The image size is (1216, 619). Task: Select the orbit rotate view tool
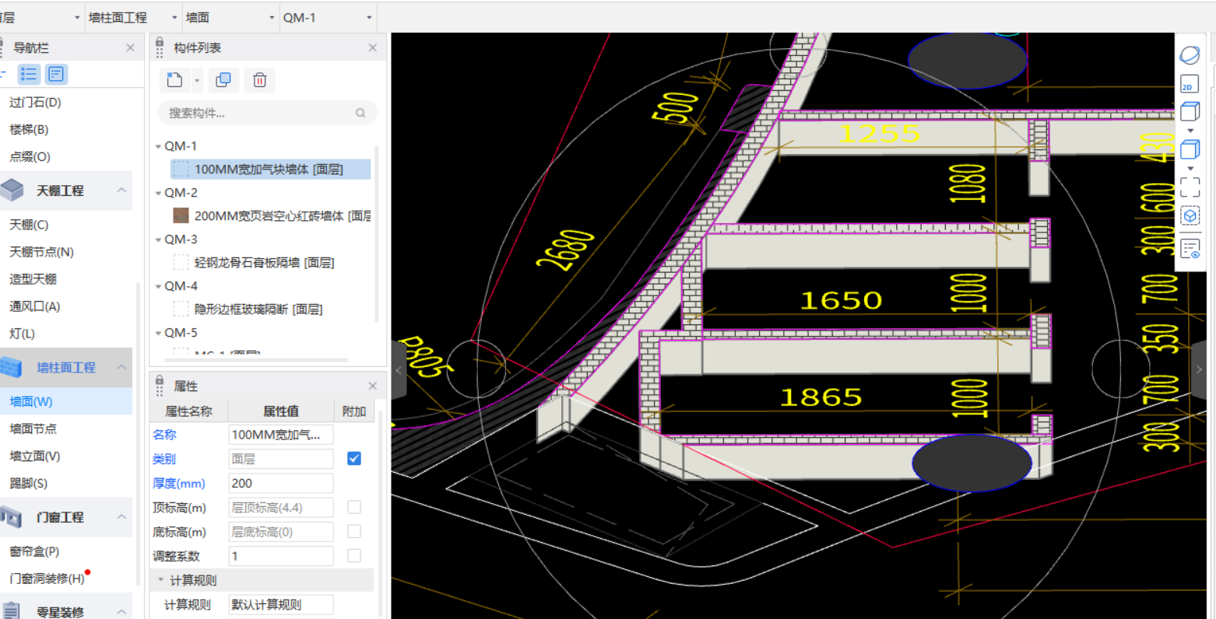point(1190,55)
